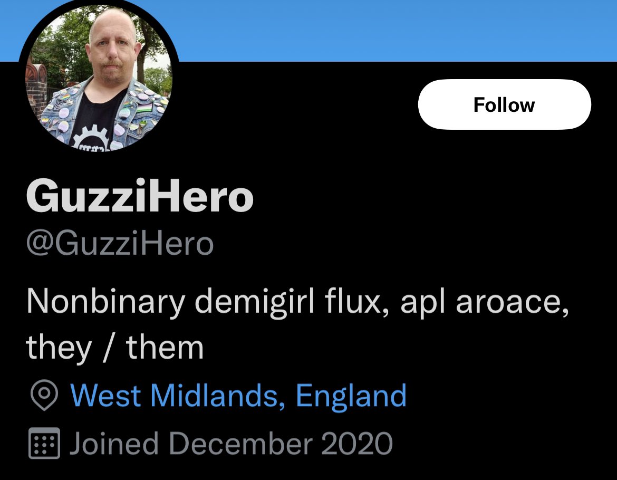Click the location pin icon

pos(44,395)
